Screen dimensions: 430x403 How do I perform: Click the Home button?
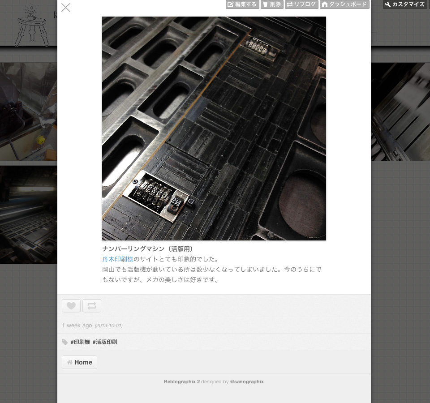pos(79,362)
